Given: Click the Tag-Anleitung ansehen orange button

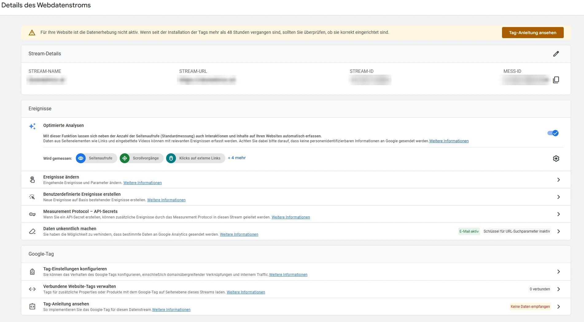Looking at the screenshot, I should point(533,33).
